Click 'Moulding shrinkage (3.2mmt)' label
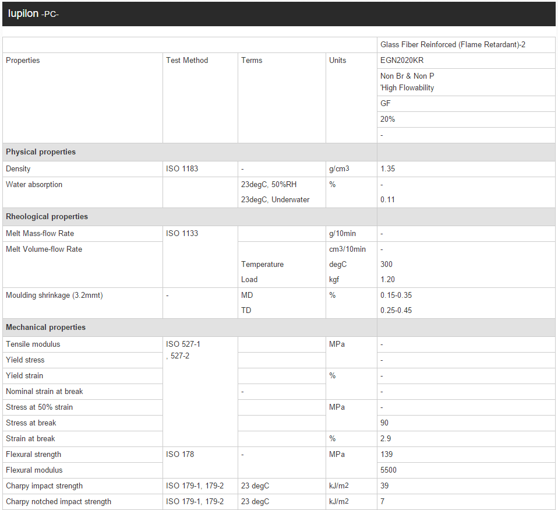 coord(54,296)
